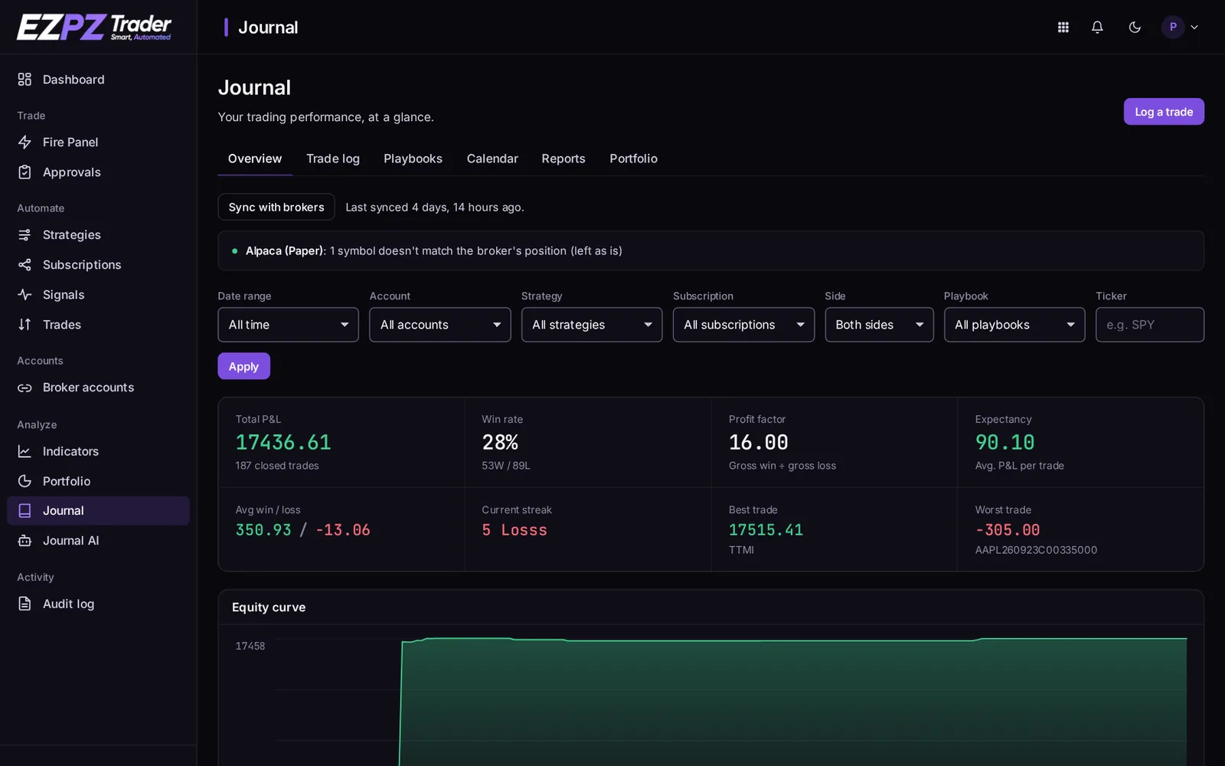Expand the Date range dropdown

288,325
